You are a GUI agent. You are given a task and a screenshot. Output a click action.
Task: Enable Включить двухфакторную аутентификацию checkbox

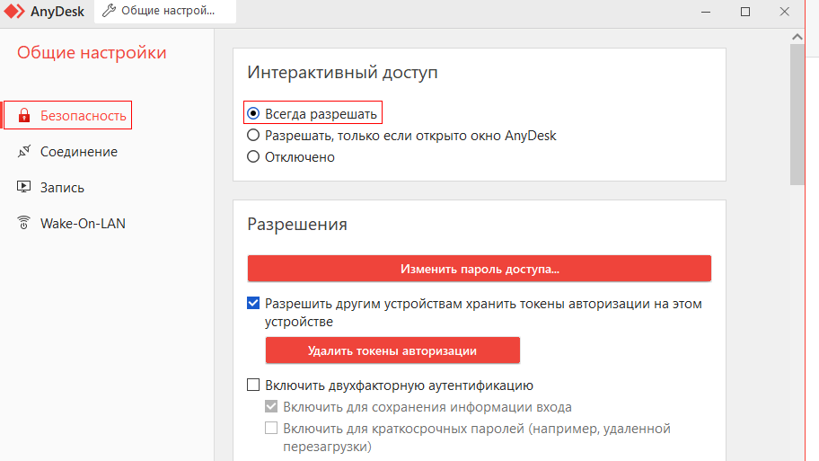click(x=254, y=386)
